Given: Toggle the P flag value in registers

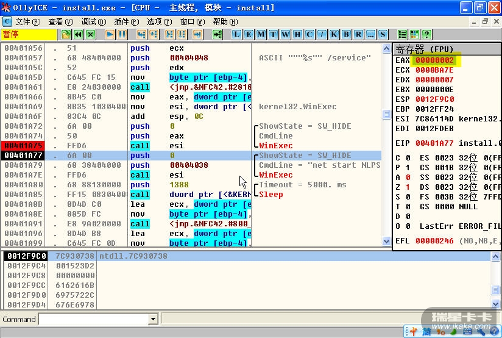Looking at the screenshot, I should pyautogui.click(x=408, y=168).
